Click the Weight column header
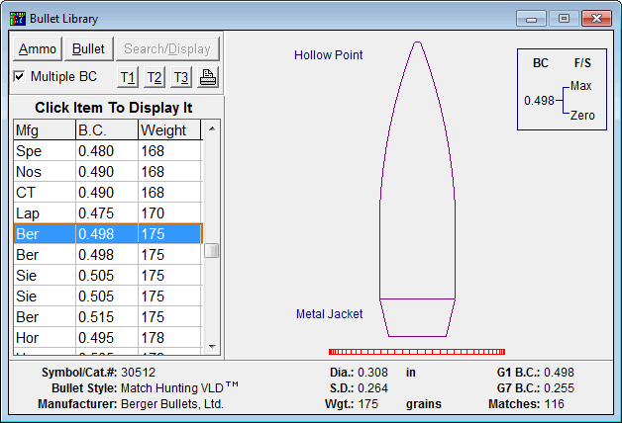Image resolution: width=622 pixels, height=423 pixels. point(169,130)
